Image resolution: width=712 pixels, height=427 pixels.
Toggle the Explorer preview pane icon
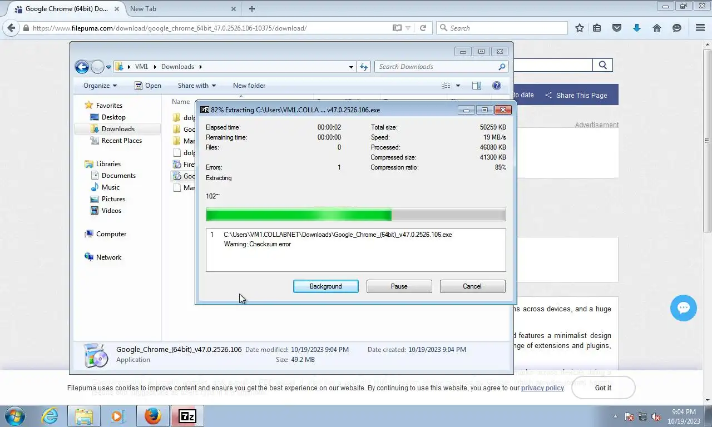477,86
